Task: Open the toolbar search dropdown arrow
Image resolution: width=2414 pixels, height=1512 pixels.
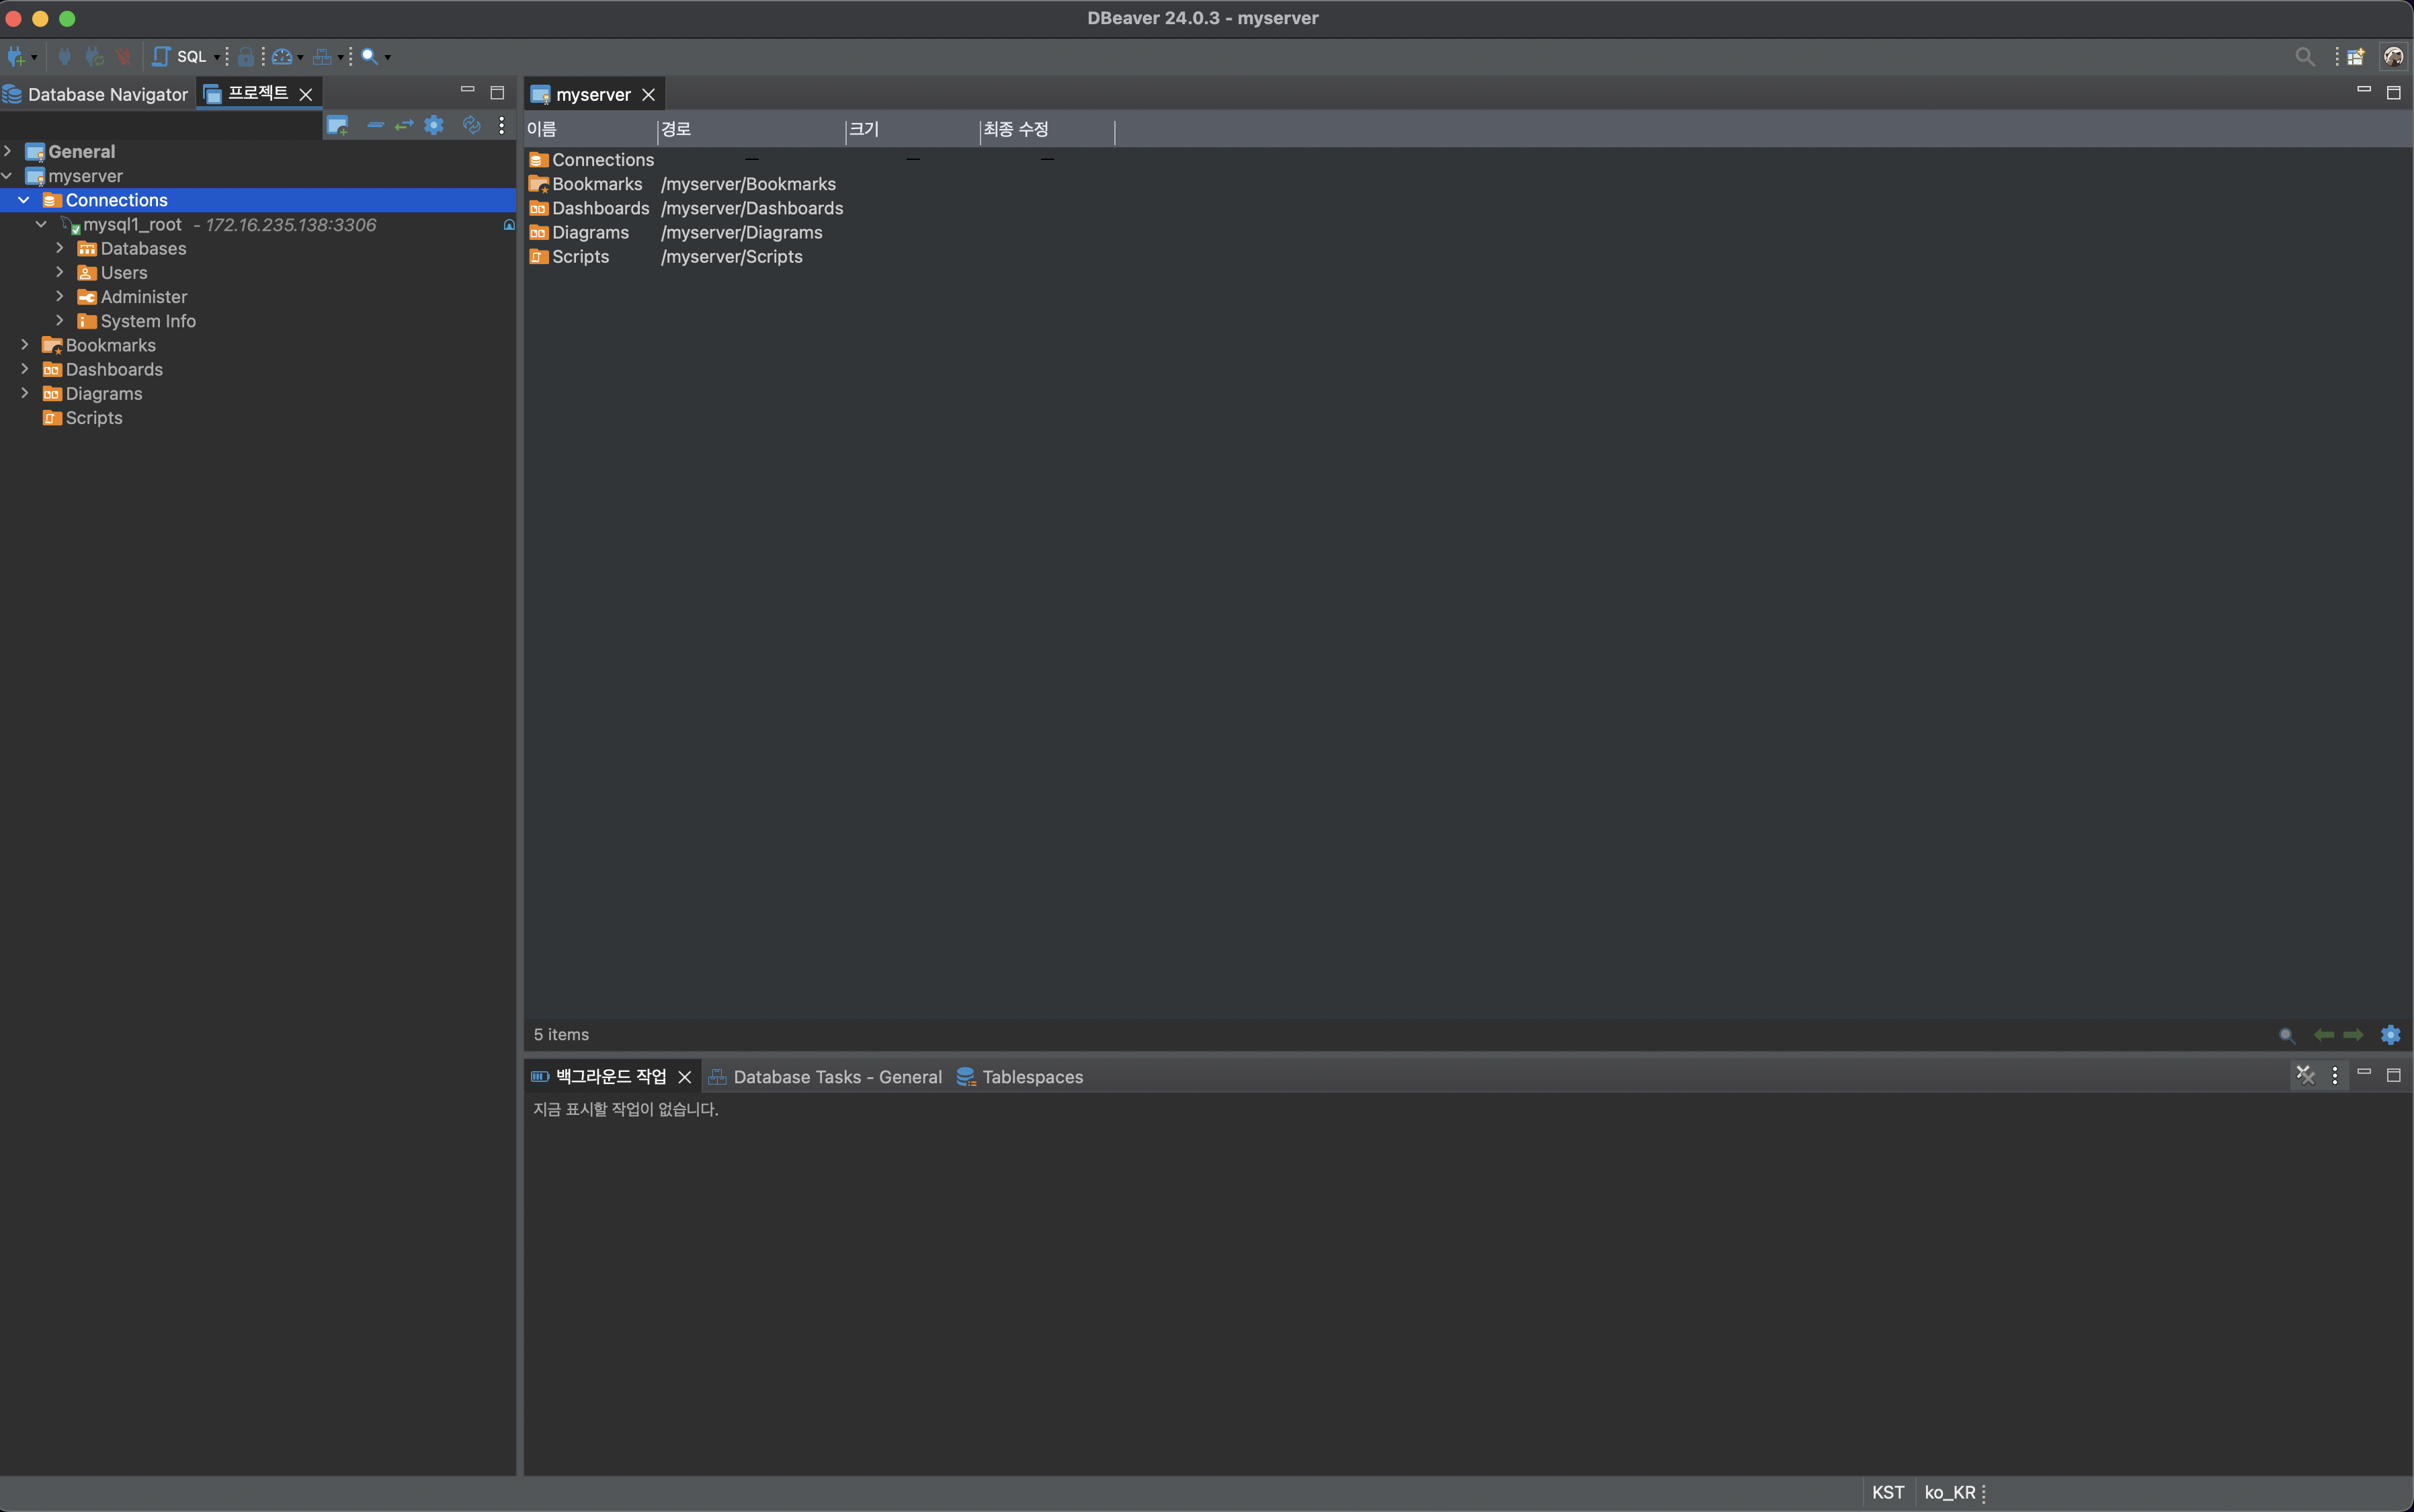Action: point(388,58)
